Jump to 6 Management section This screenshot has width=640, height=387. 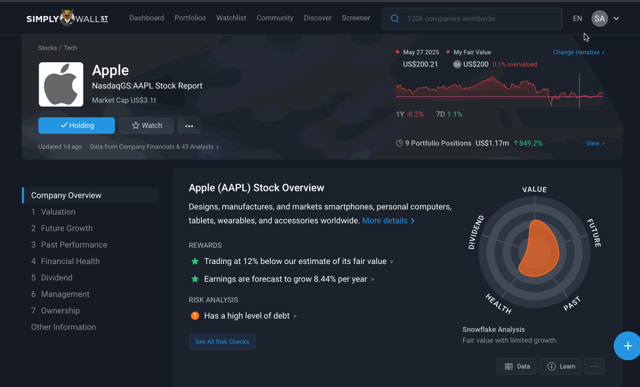tap(60, 294)
